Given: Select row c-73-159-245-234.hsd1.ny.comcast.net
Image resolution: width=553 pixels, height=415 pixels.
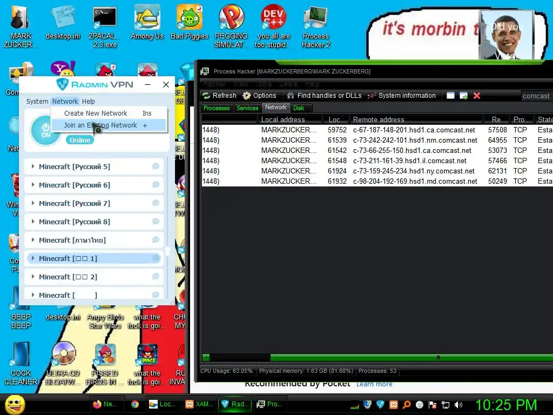Looking at the screenshot, I should pos(377,171).
